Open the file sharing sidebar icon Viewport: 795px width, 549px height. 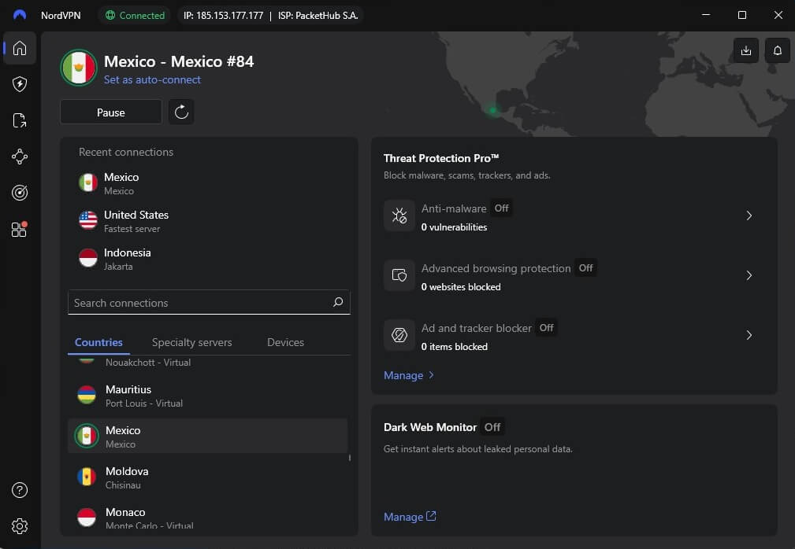(20, 120)
